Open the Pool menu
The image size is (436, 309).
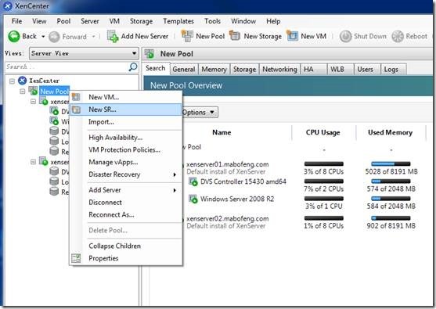(63, 21)
